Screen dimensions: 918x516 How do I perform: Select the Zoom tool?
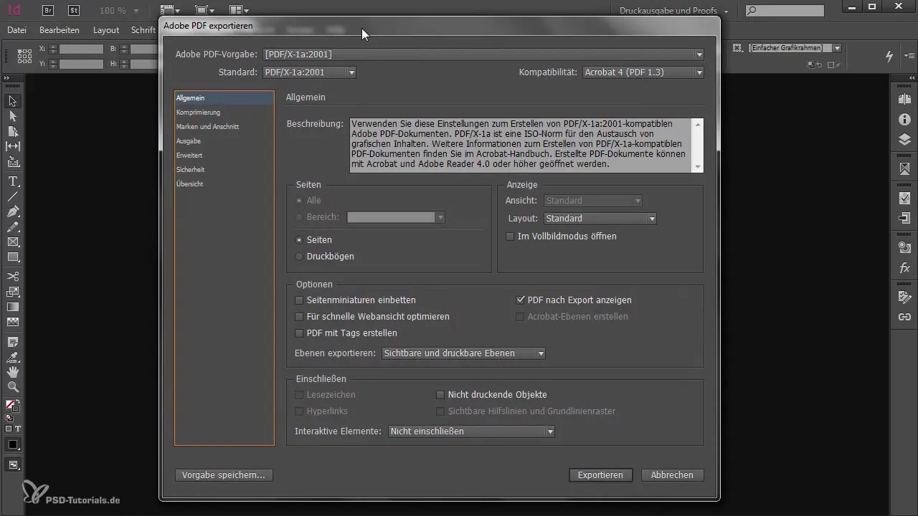[x=13, y=387]
